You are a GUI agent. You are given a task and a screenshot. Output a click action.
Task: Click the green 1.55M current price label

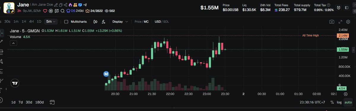tap(343, 50)
